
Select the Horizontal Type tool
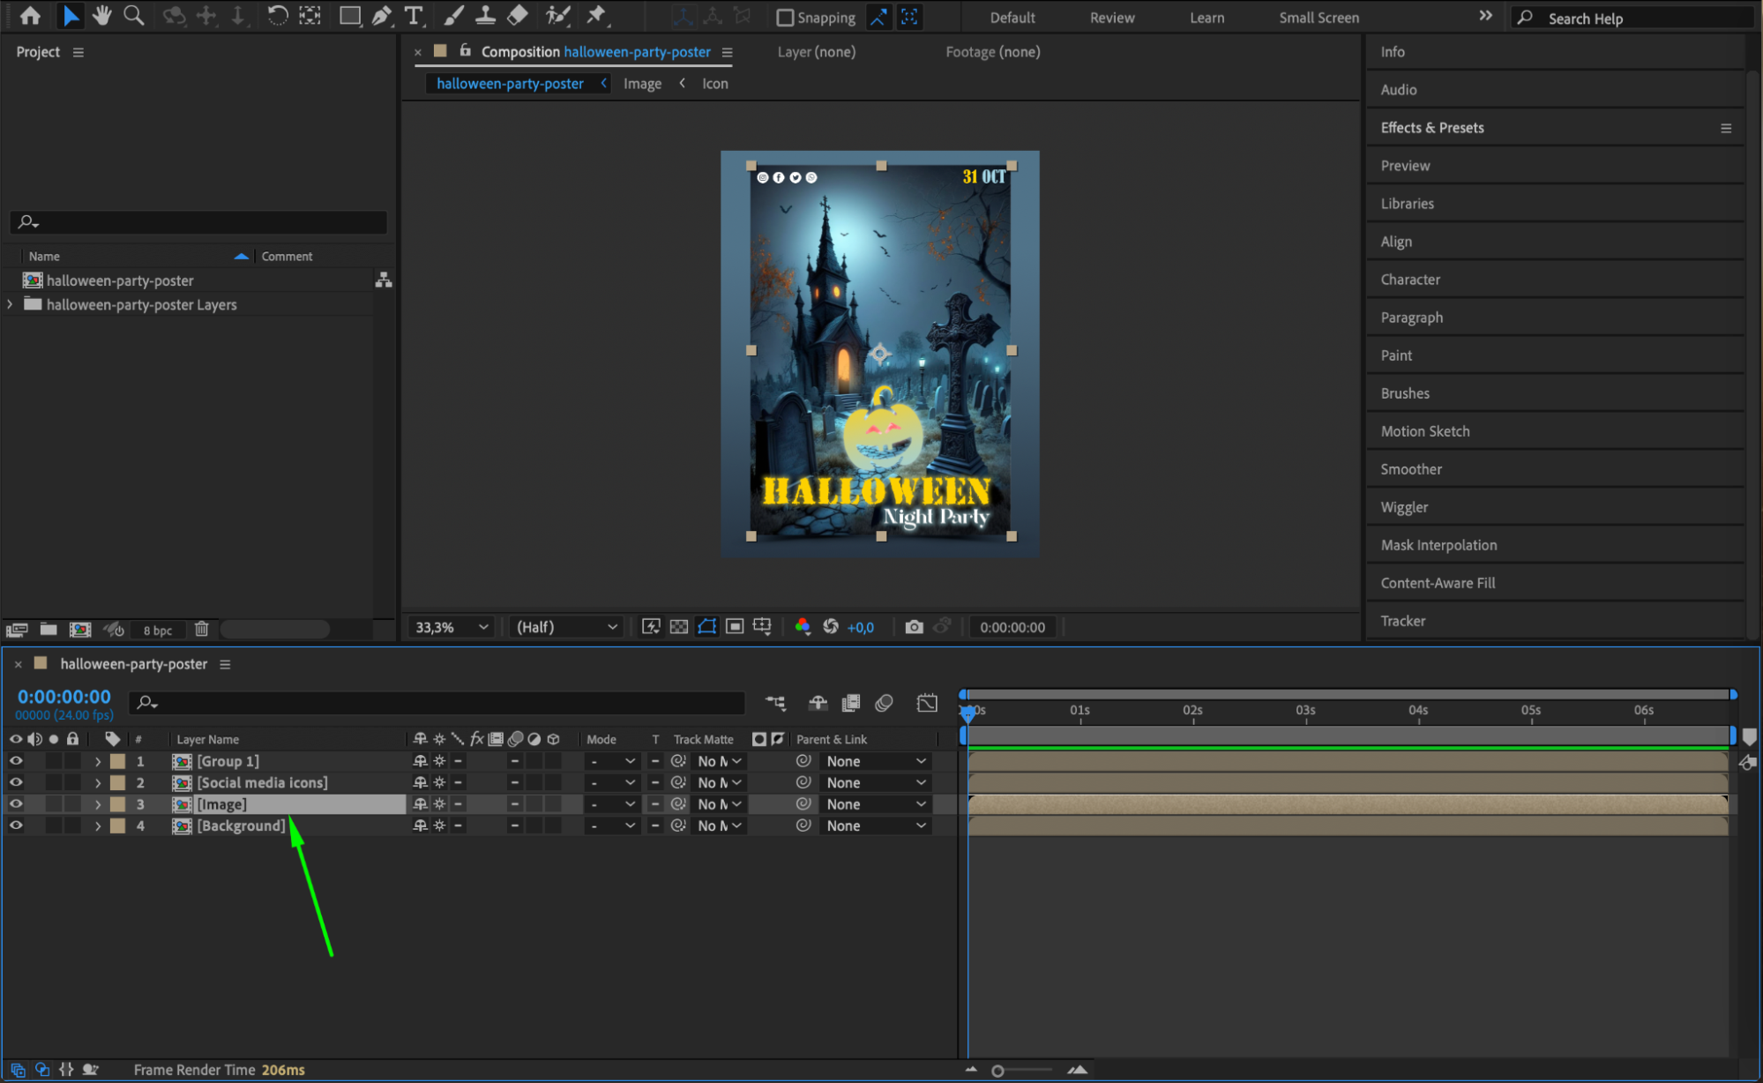click(413, 15)
